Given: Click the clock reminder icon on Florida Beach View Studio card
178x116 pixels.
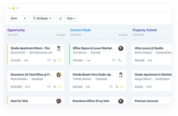Looking at the screenshot, I should point(122,87).
